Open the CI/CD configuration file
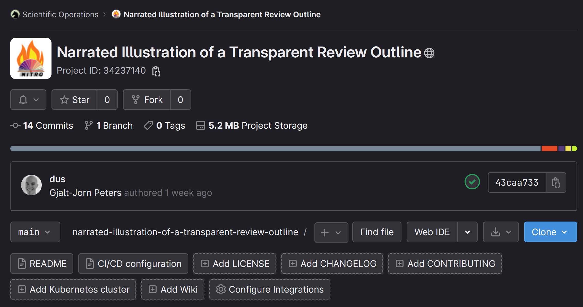Viewport: 583px width, 307px height. pyautogui.click(x=133, y=264)
